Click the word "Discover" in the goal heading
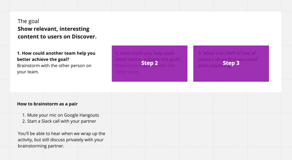This screenshot has width=292, height=160. point(84,37)
